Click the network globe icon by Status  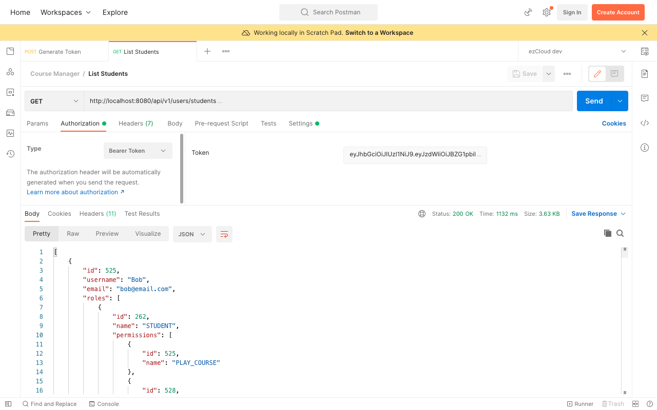422,214
